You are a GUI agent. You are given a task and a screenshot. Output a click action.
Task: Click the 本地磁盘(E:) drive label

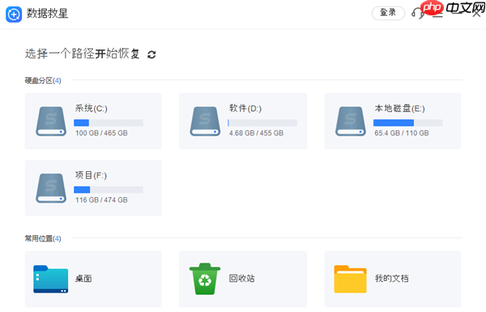[x=399, y=109]
